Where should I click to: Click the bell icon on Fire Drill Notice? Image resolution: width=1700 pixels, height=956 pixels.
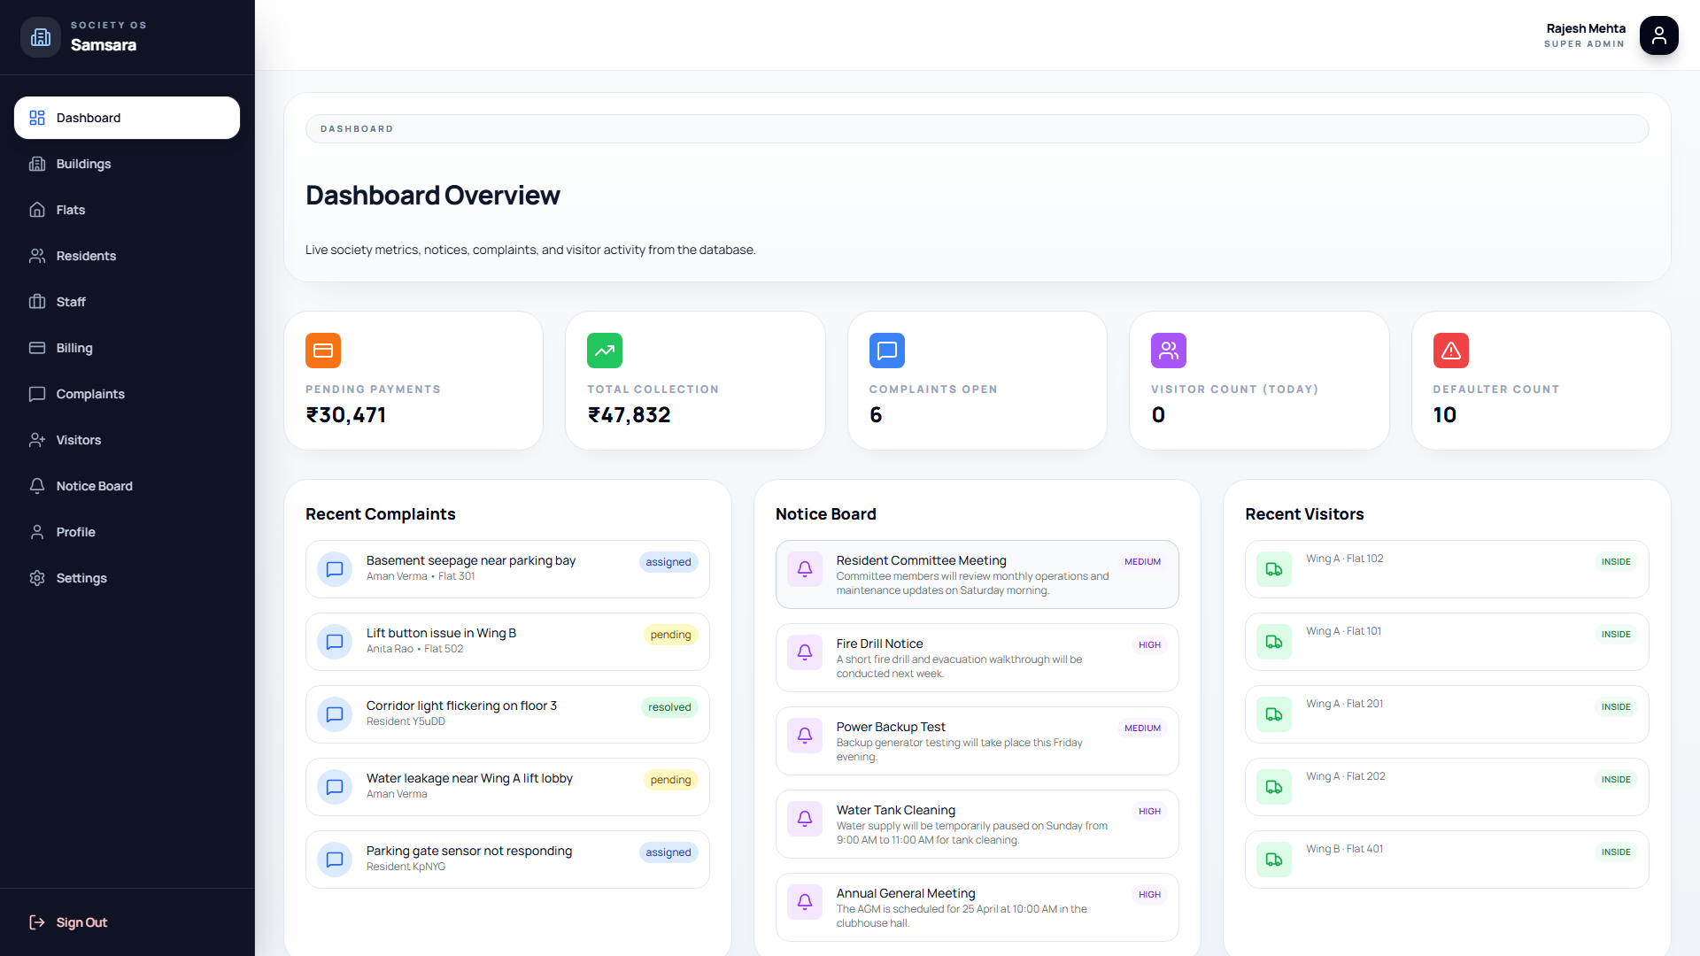pos(805,652)
